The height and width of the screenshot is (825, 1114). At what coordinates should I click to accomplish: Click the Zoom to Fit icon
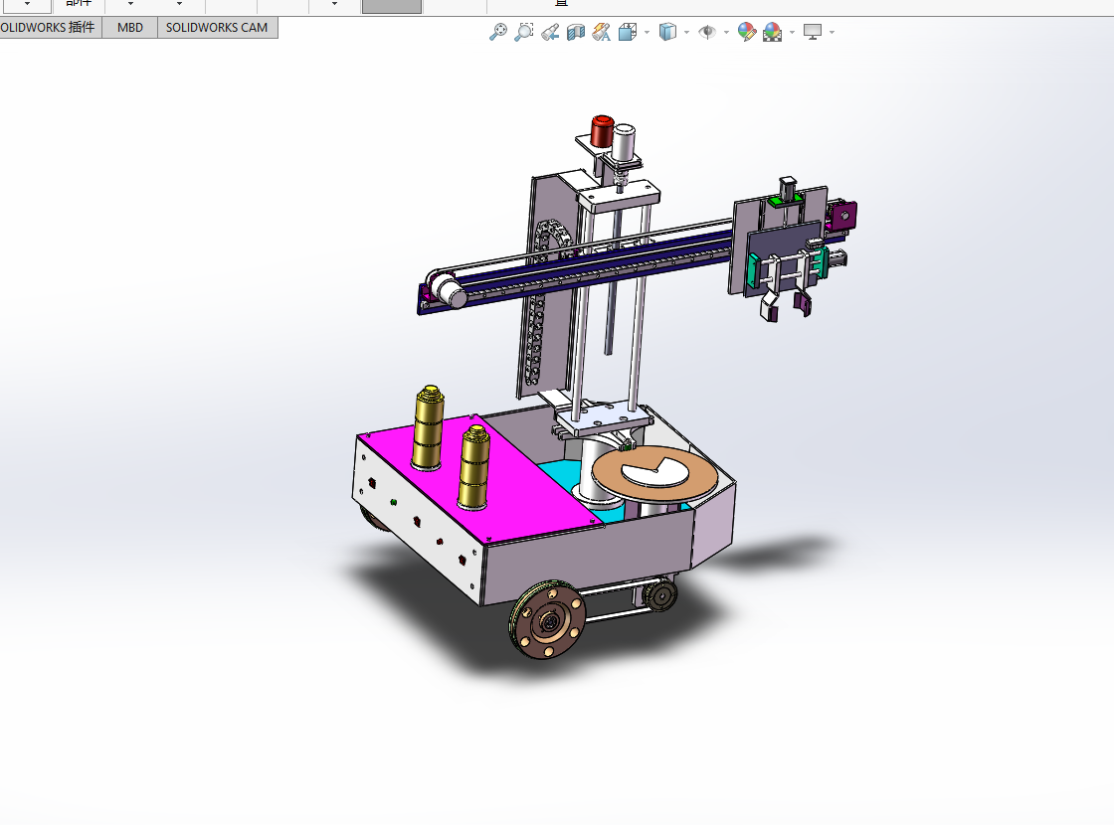[498, 32]
